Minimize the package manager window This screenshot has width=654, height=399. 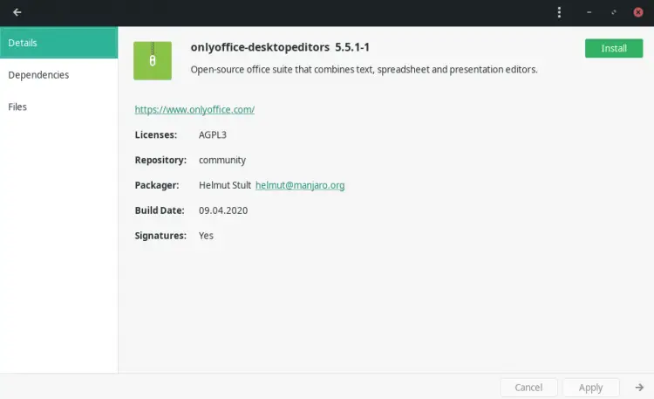(x=589, y=13)
